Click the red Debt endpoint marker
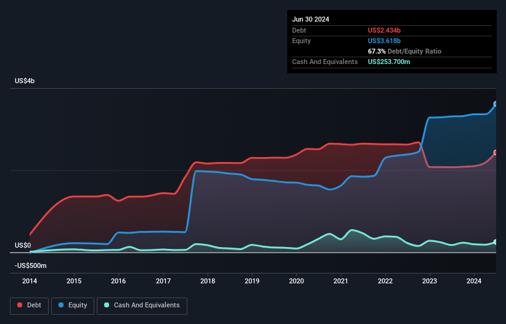This screenshot has height=324, width=506. [496, 153]
